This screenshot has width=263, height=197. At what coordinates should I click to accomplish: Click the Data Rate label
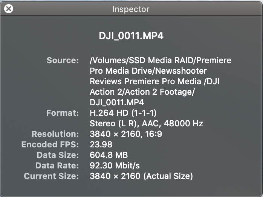pyautogui.click(x=57, y=165)
